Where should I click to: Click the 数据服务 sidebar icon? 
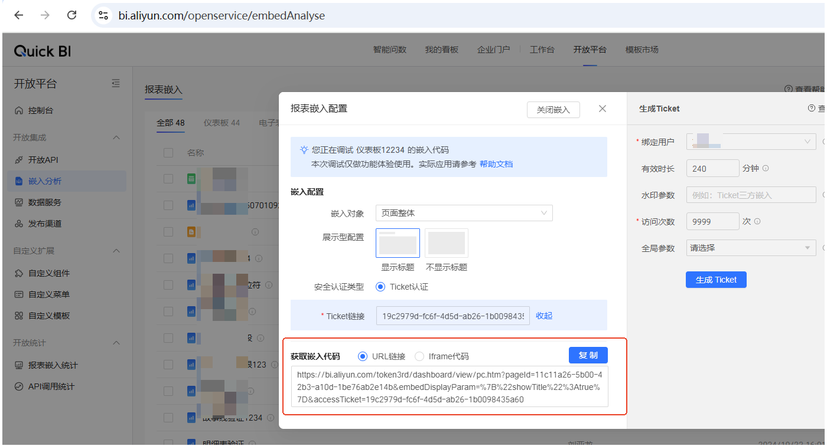tap(18, 202)
